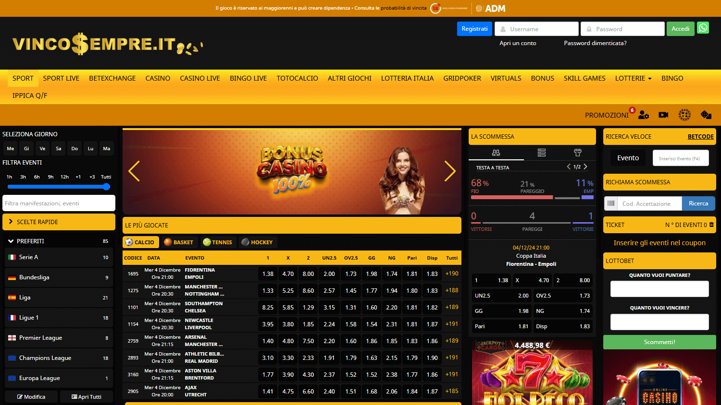Select day filter Do

tap(75, 149)
